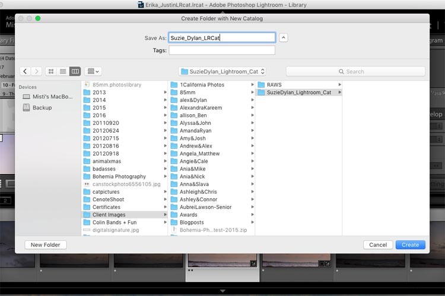Select the Backup drive in sidebar

pyautogui.click(x=42, y=108)
